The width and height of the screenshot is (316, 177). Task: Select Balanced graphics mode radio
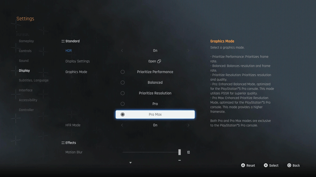(122, 83)
